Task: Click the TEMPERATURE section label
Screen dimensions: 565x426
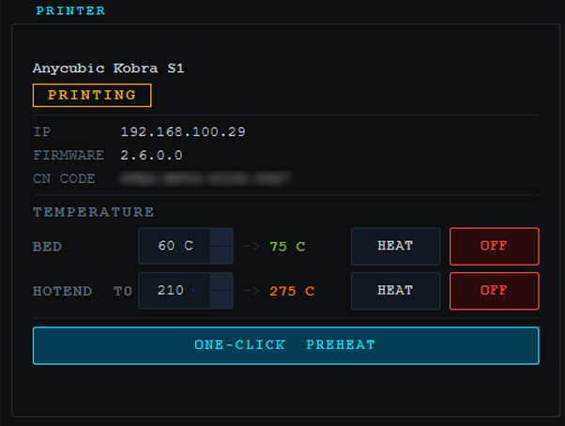Action: point(93,212)
